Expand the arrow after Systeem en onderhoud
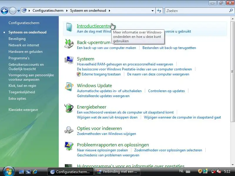This screenshot has height=176, width=235. 110,11
